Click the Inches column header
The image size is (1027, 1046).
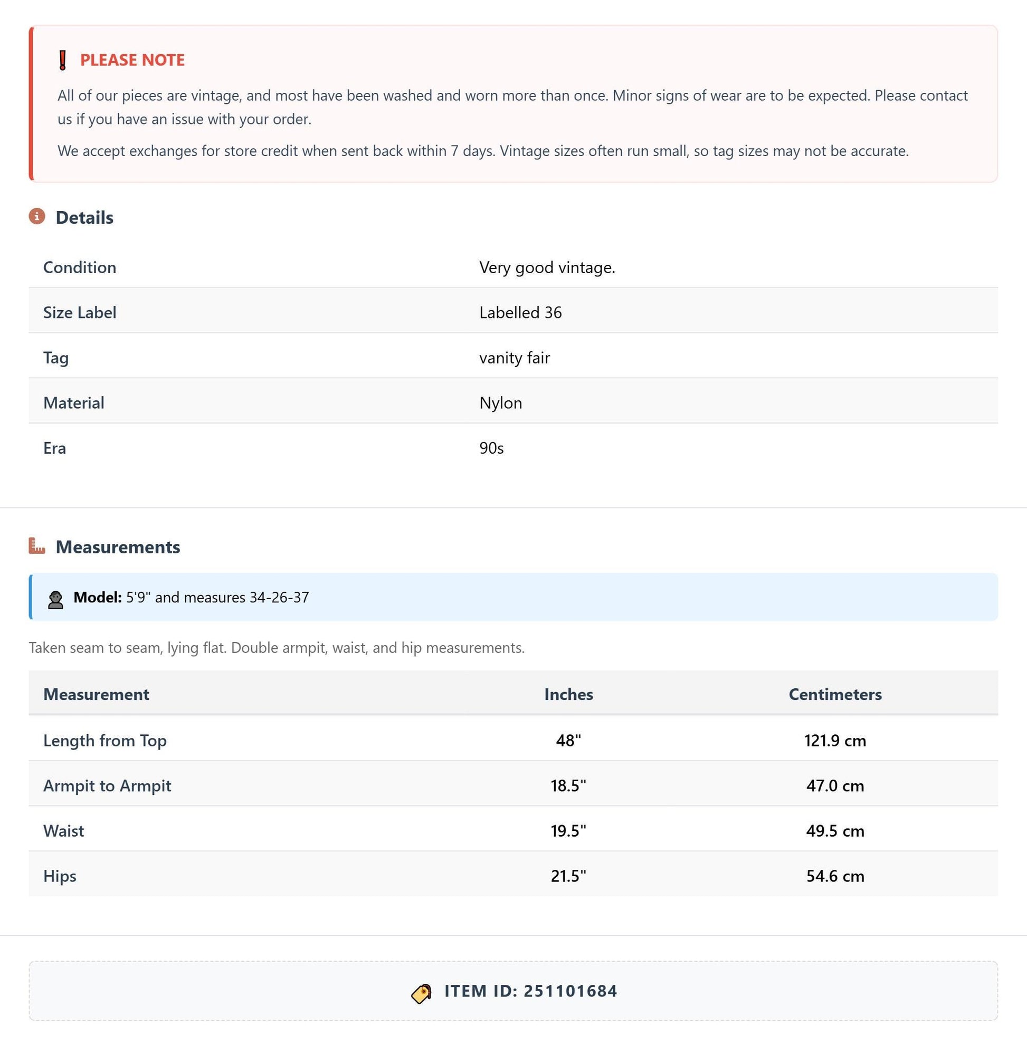(568, 695)
